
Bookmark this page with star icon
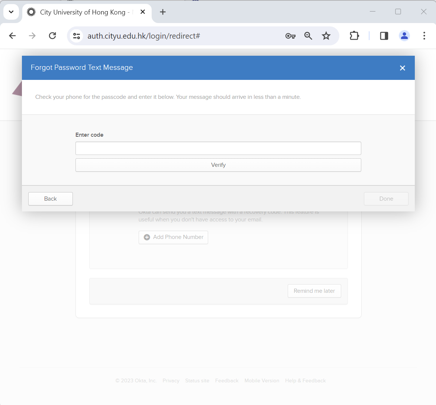(326, 36)
